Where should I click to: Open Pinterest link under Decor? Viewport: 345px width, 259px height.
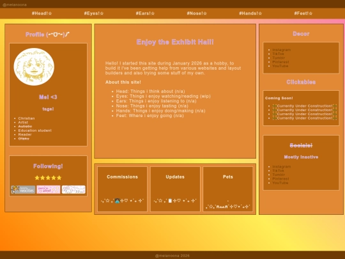(280, 62)
